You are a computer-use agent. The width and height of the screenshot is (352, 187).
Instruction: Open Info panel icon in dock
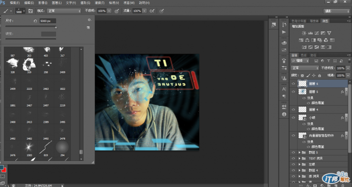(284, 114)
